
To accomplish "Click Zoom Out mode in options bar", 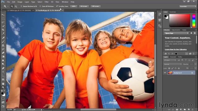I will 16,6.
